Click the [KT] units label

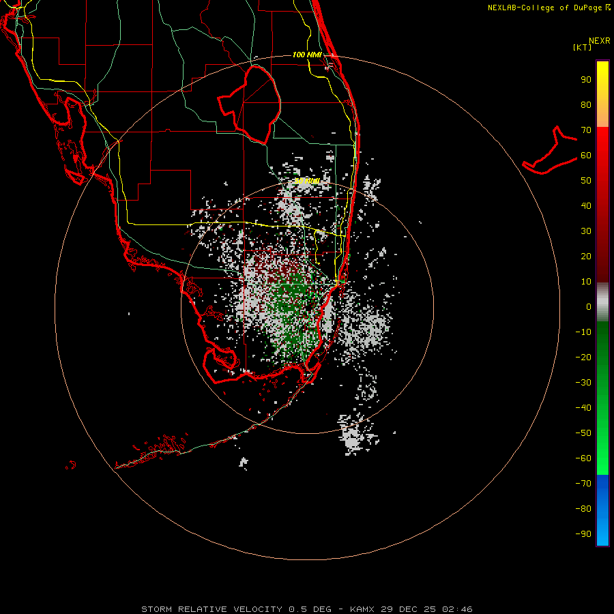[x=583, y=47]
